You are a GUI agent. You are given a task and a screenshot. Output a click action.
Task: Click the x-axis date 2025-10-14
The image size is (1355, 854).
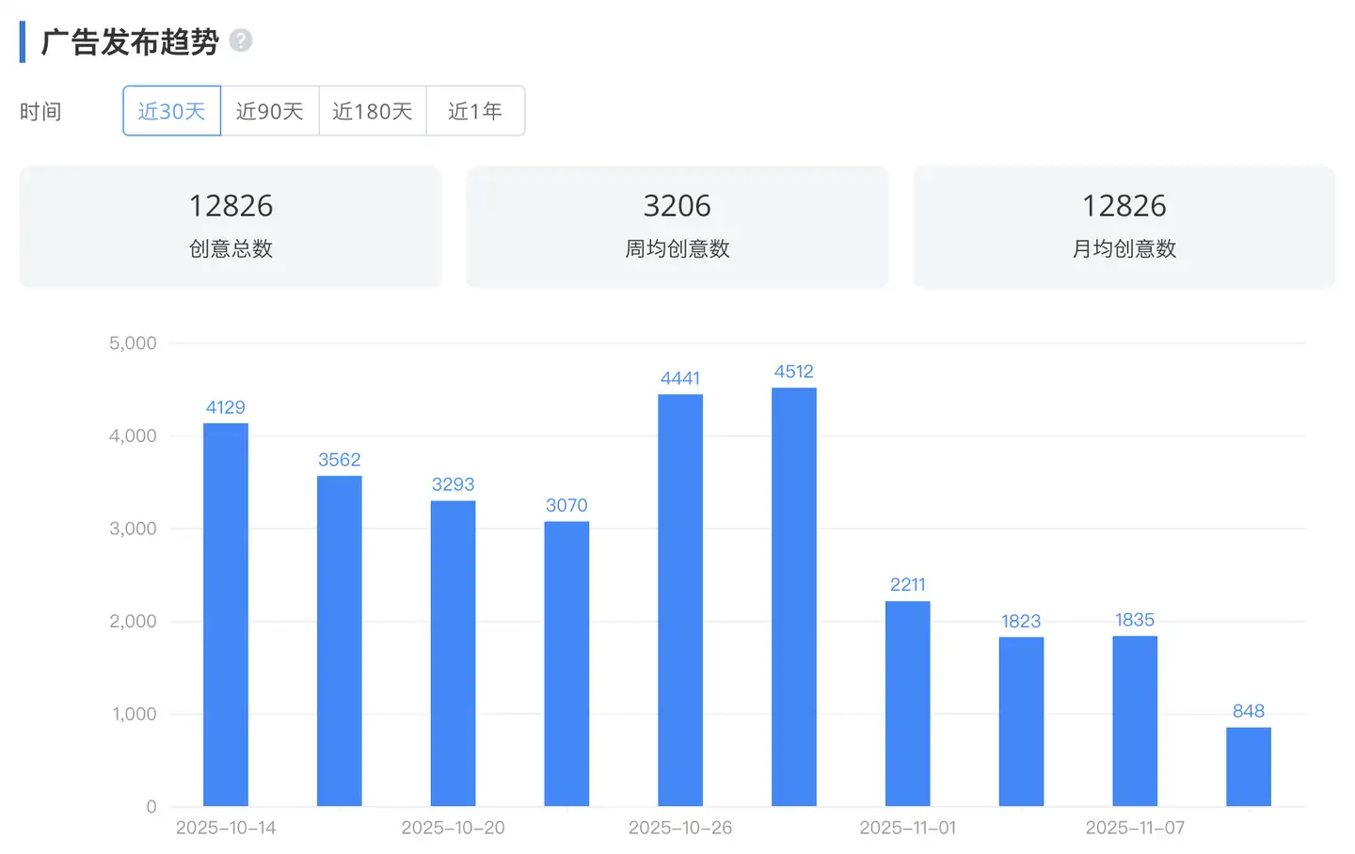(226, 828)
